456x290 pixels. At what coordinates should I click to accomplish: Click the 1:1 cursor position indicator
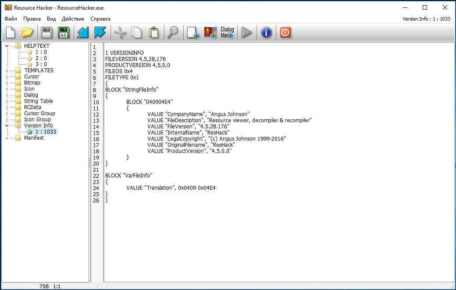pyautogui.click(x=57, y=286)
